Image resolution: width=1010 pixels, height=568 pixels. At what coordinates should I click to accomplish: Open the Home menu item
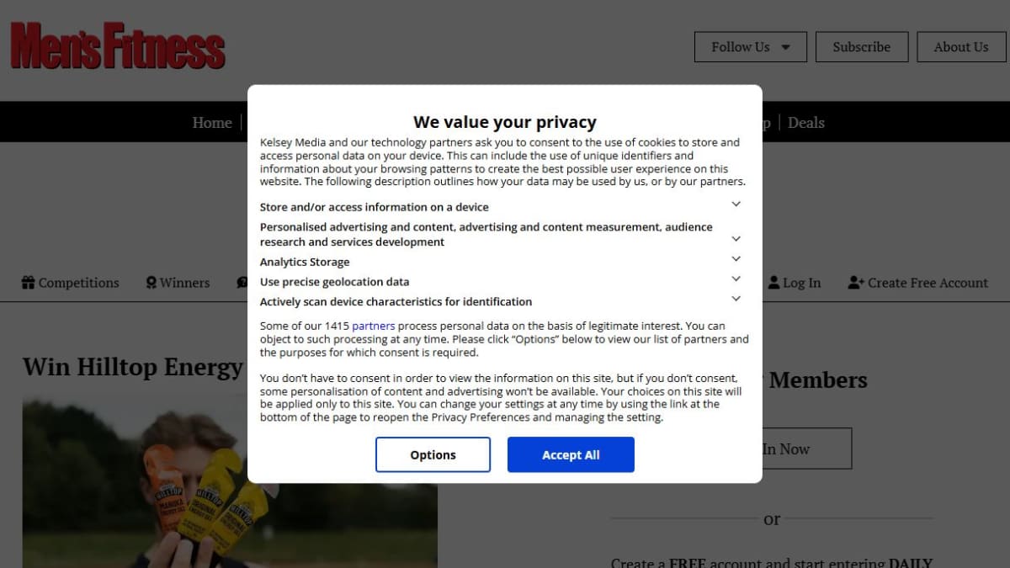pyautogui.click(x=212, y=123)
